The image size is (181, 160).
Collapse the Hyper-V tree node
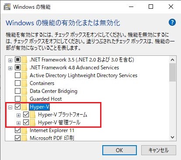(10, 107)
